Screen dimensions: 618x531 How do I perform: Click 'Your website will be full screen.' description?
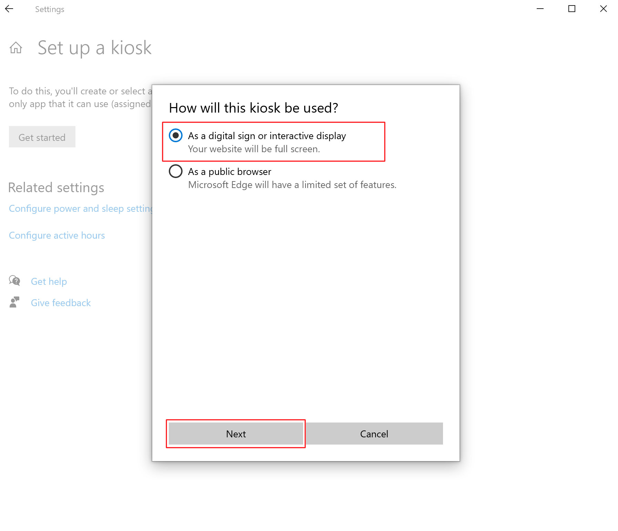254,149
